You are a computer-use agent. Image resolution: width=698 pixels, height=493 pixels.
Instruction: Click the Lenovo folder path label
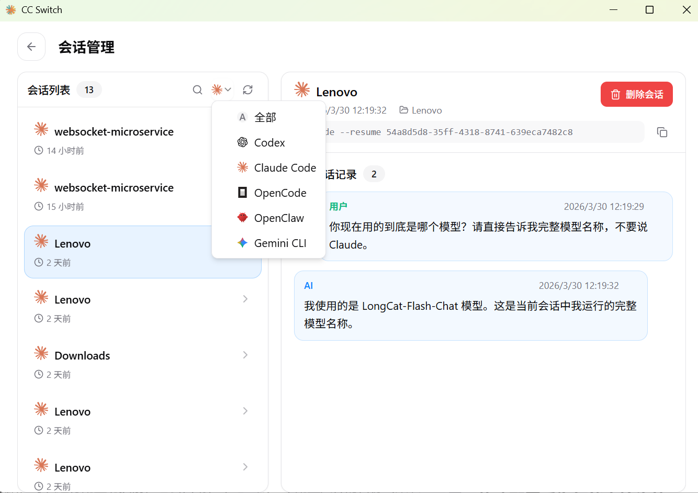tap(421, 110)
